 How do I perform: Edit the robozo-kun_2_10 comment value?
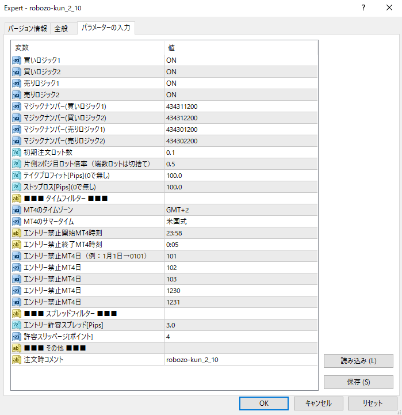pyautogui.click(x=240, y=360)
